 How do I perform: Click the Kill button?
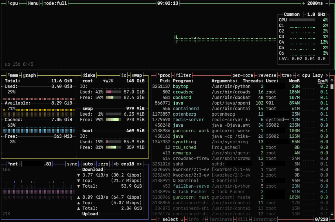tap(242, 219)
